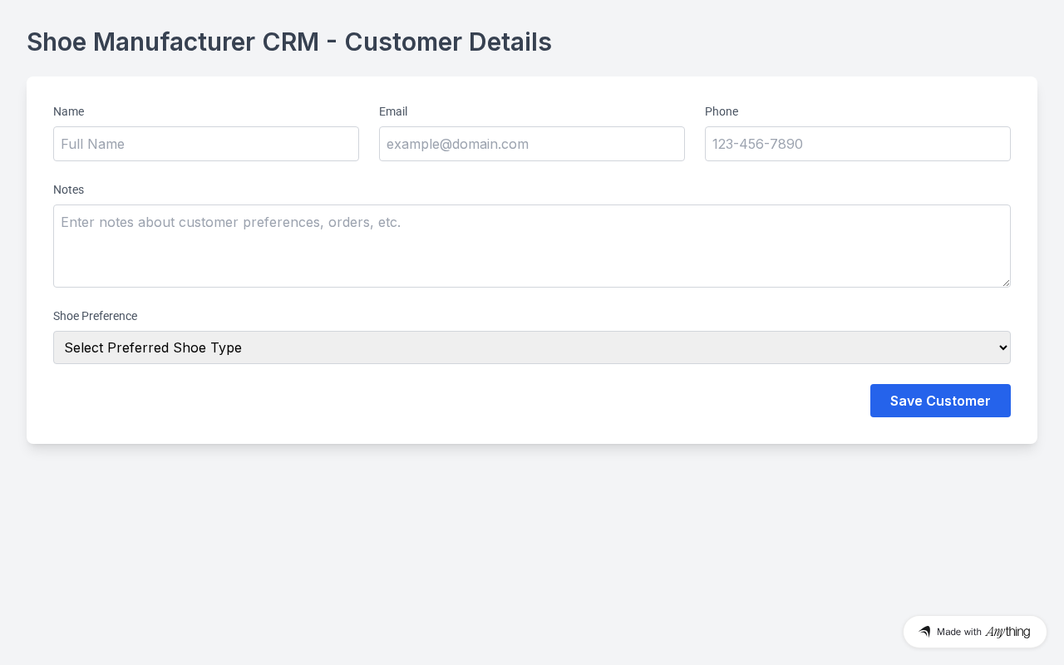Click the Shoe Preference dropdown arrow
This screenshot has width=1064, height=665.
point(1003,347)
